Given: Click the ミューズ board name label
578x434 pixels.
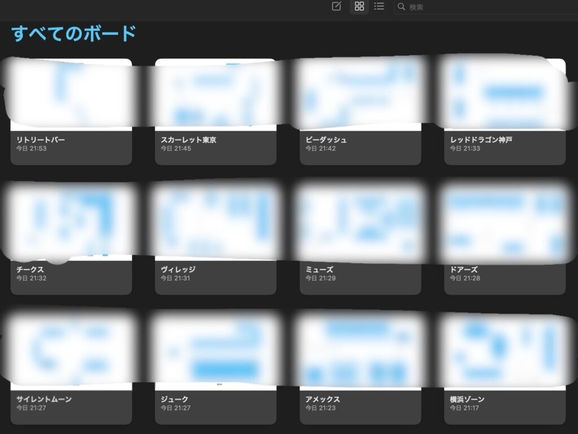Looking at the screenshot, I should click(x=319, y=270).
